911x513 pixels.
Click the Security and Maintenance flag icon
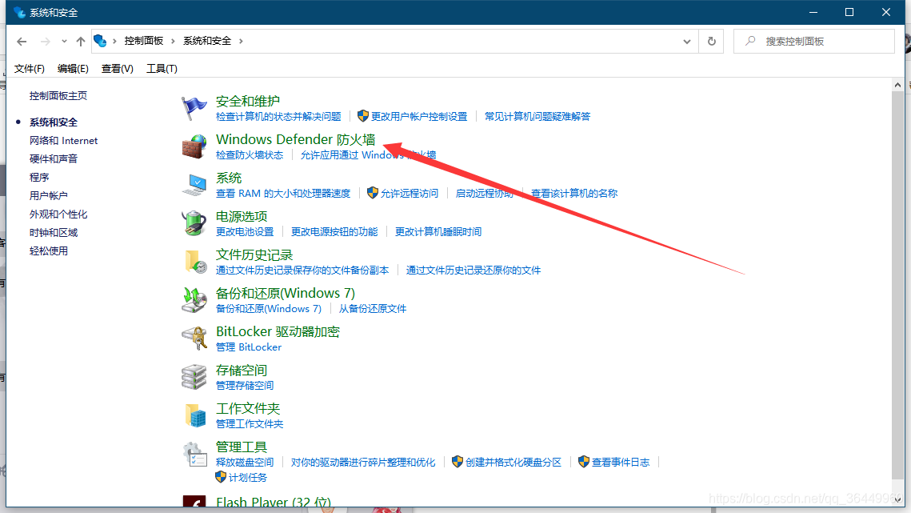[194, 108]
